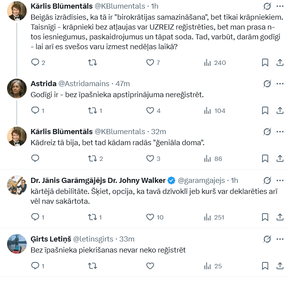Screen dimensions: 288x284
Task: Reply to Ģirts Letiņš' tweet
Action: pyautogui.click(x=35, y=266)
